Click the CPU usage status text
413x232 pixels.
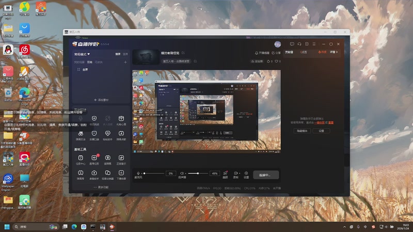coord(249,188)
